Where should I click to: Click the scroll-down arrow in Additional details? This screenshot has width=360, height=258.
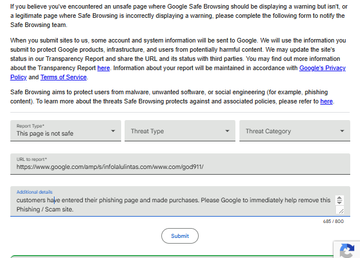click(x=339, y=203)
